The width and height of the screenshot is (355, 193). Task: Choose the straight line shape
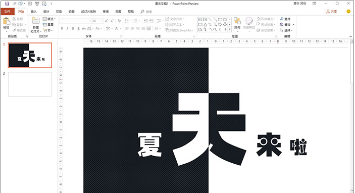point(210,20)
